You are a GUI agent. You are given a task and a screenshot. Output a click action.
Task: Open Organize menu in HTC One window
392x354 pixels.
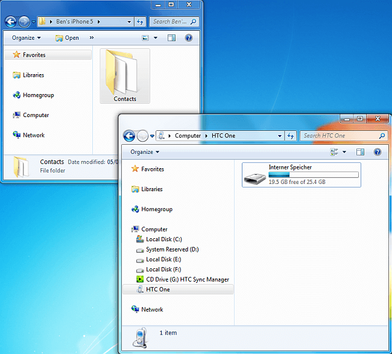point(145,152)
